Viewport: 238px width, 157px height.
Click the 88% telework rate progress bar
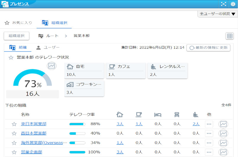77,124
